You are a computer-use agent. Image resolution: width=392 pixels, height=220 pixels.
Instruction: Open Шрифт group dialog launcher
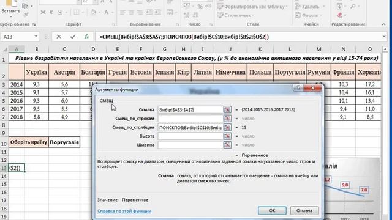[x=114, y=24]
